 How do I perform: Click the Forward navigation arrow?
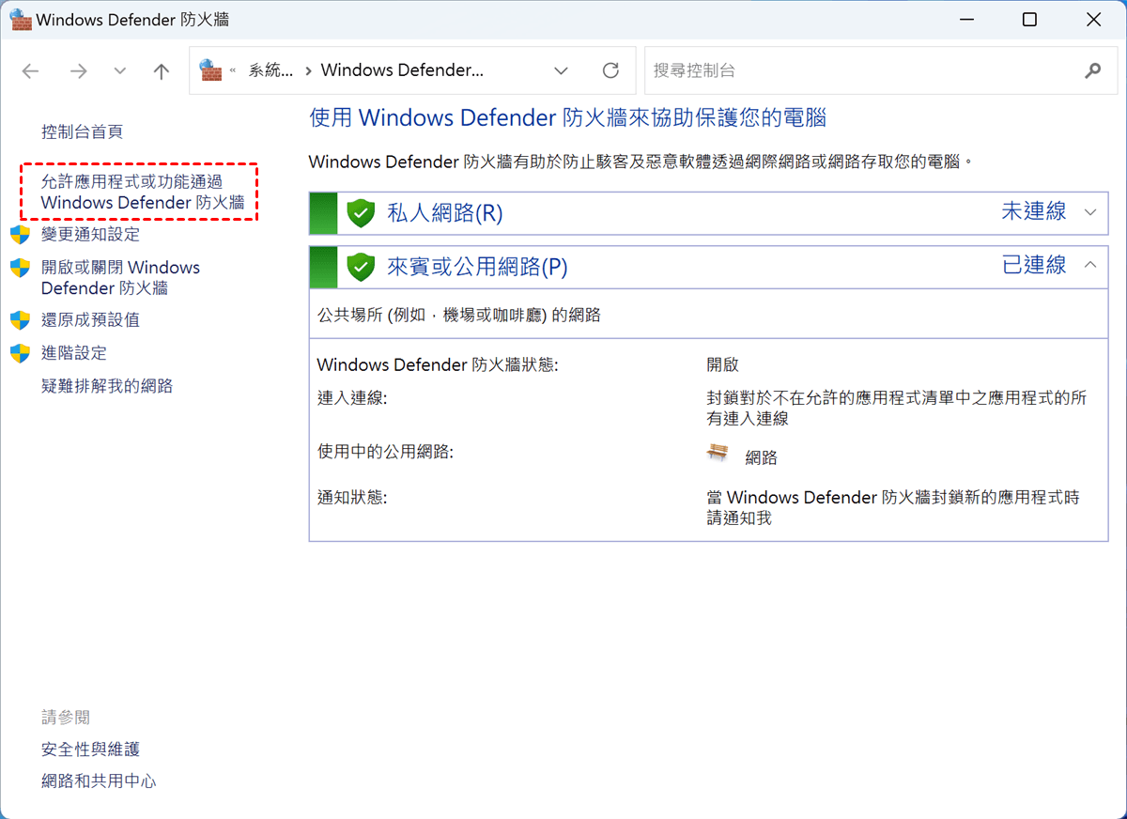coord(79,71)
